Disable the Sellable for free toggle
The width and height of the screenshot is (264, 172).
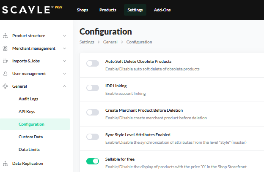click(x=93, y=161)
